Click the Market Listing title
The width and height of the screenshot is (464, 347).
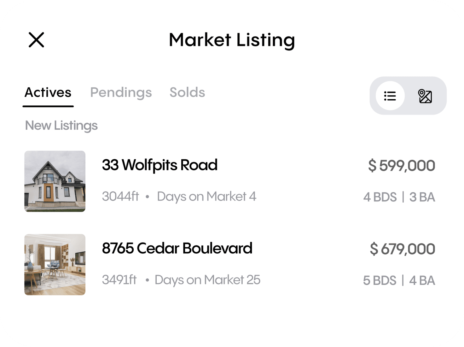[232, 40]
